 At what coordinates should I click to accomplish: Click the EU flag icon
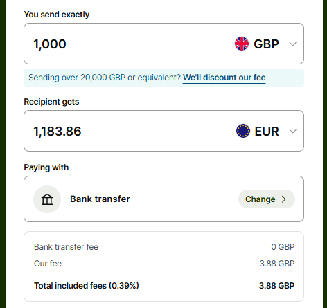click(243, 131)
